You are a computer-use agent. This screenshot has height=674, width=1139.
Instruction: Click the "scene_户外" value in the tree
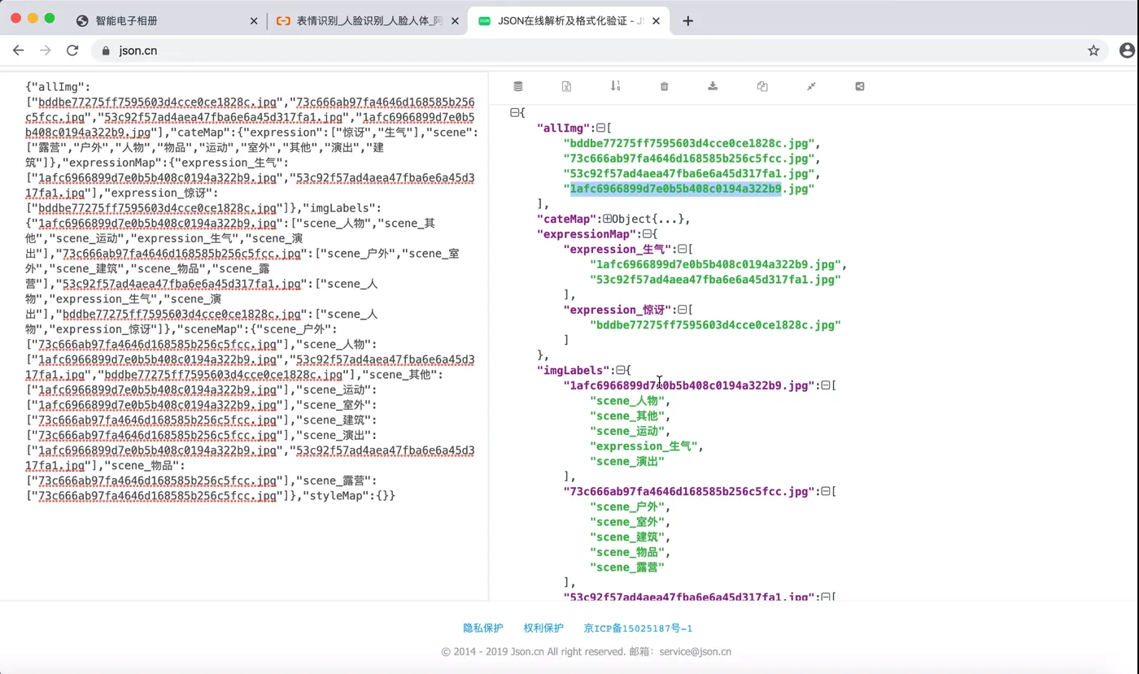(x=627, y=507)
